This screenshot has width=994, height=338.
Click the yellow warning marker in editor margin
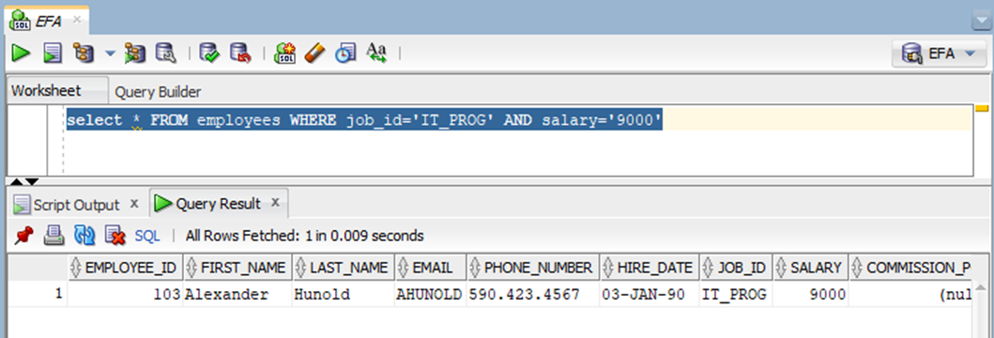pyautogui.click(x=982, y=108)
